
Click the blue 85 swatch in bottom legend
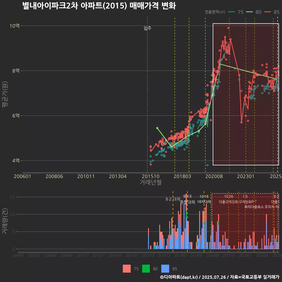[165, 269]
